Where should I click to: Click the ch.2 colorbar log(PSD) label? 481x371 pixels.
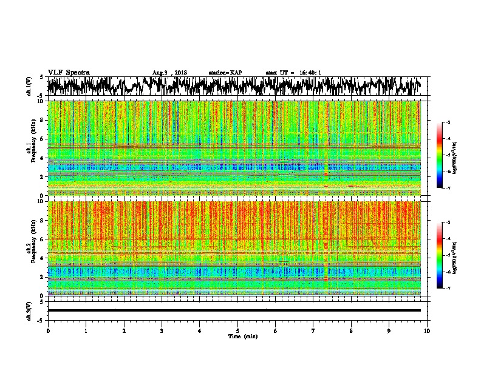[x=454, y=258]
